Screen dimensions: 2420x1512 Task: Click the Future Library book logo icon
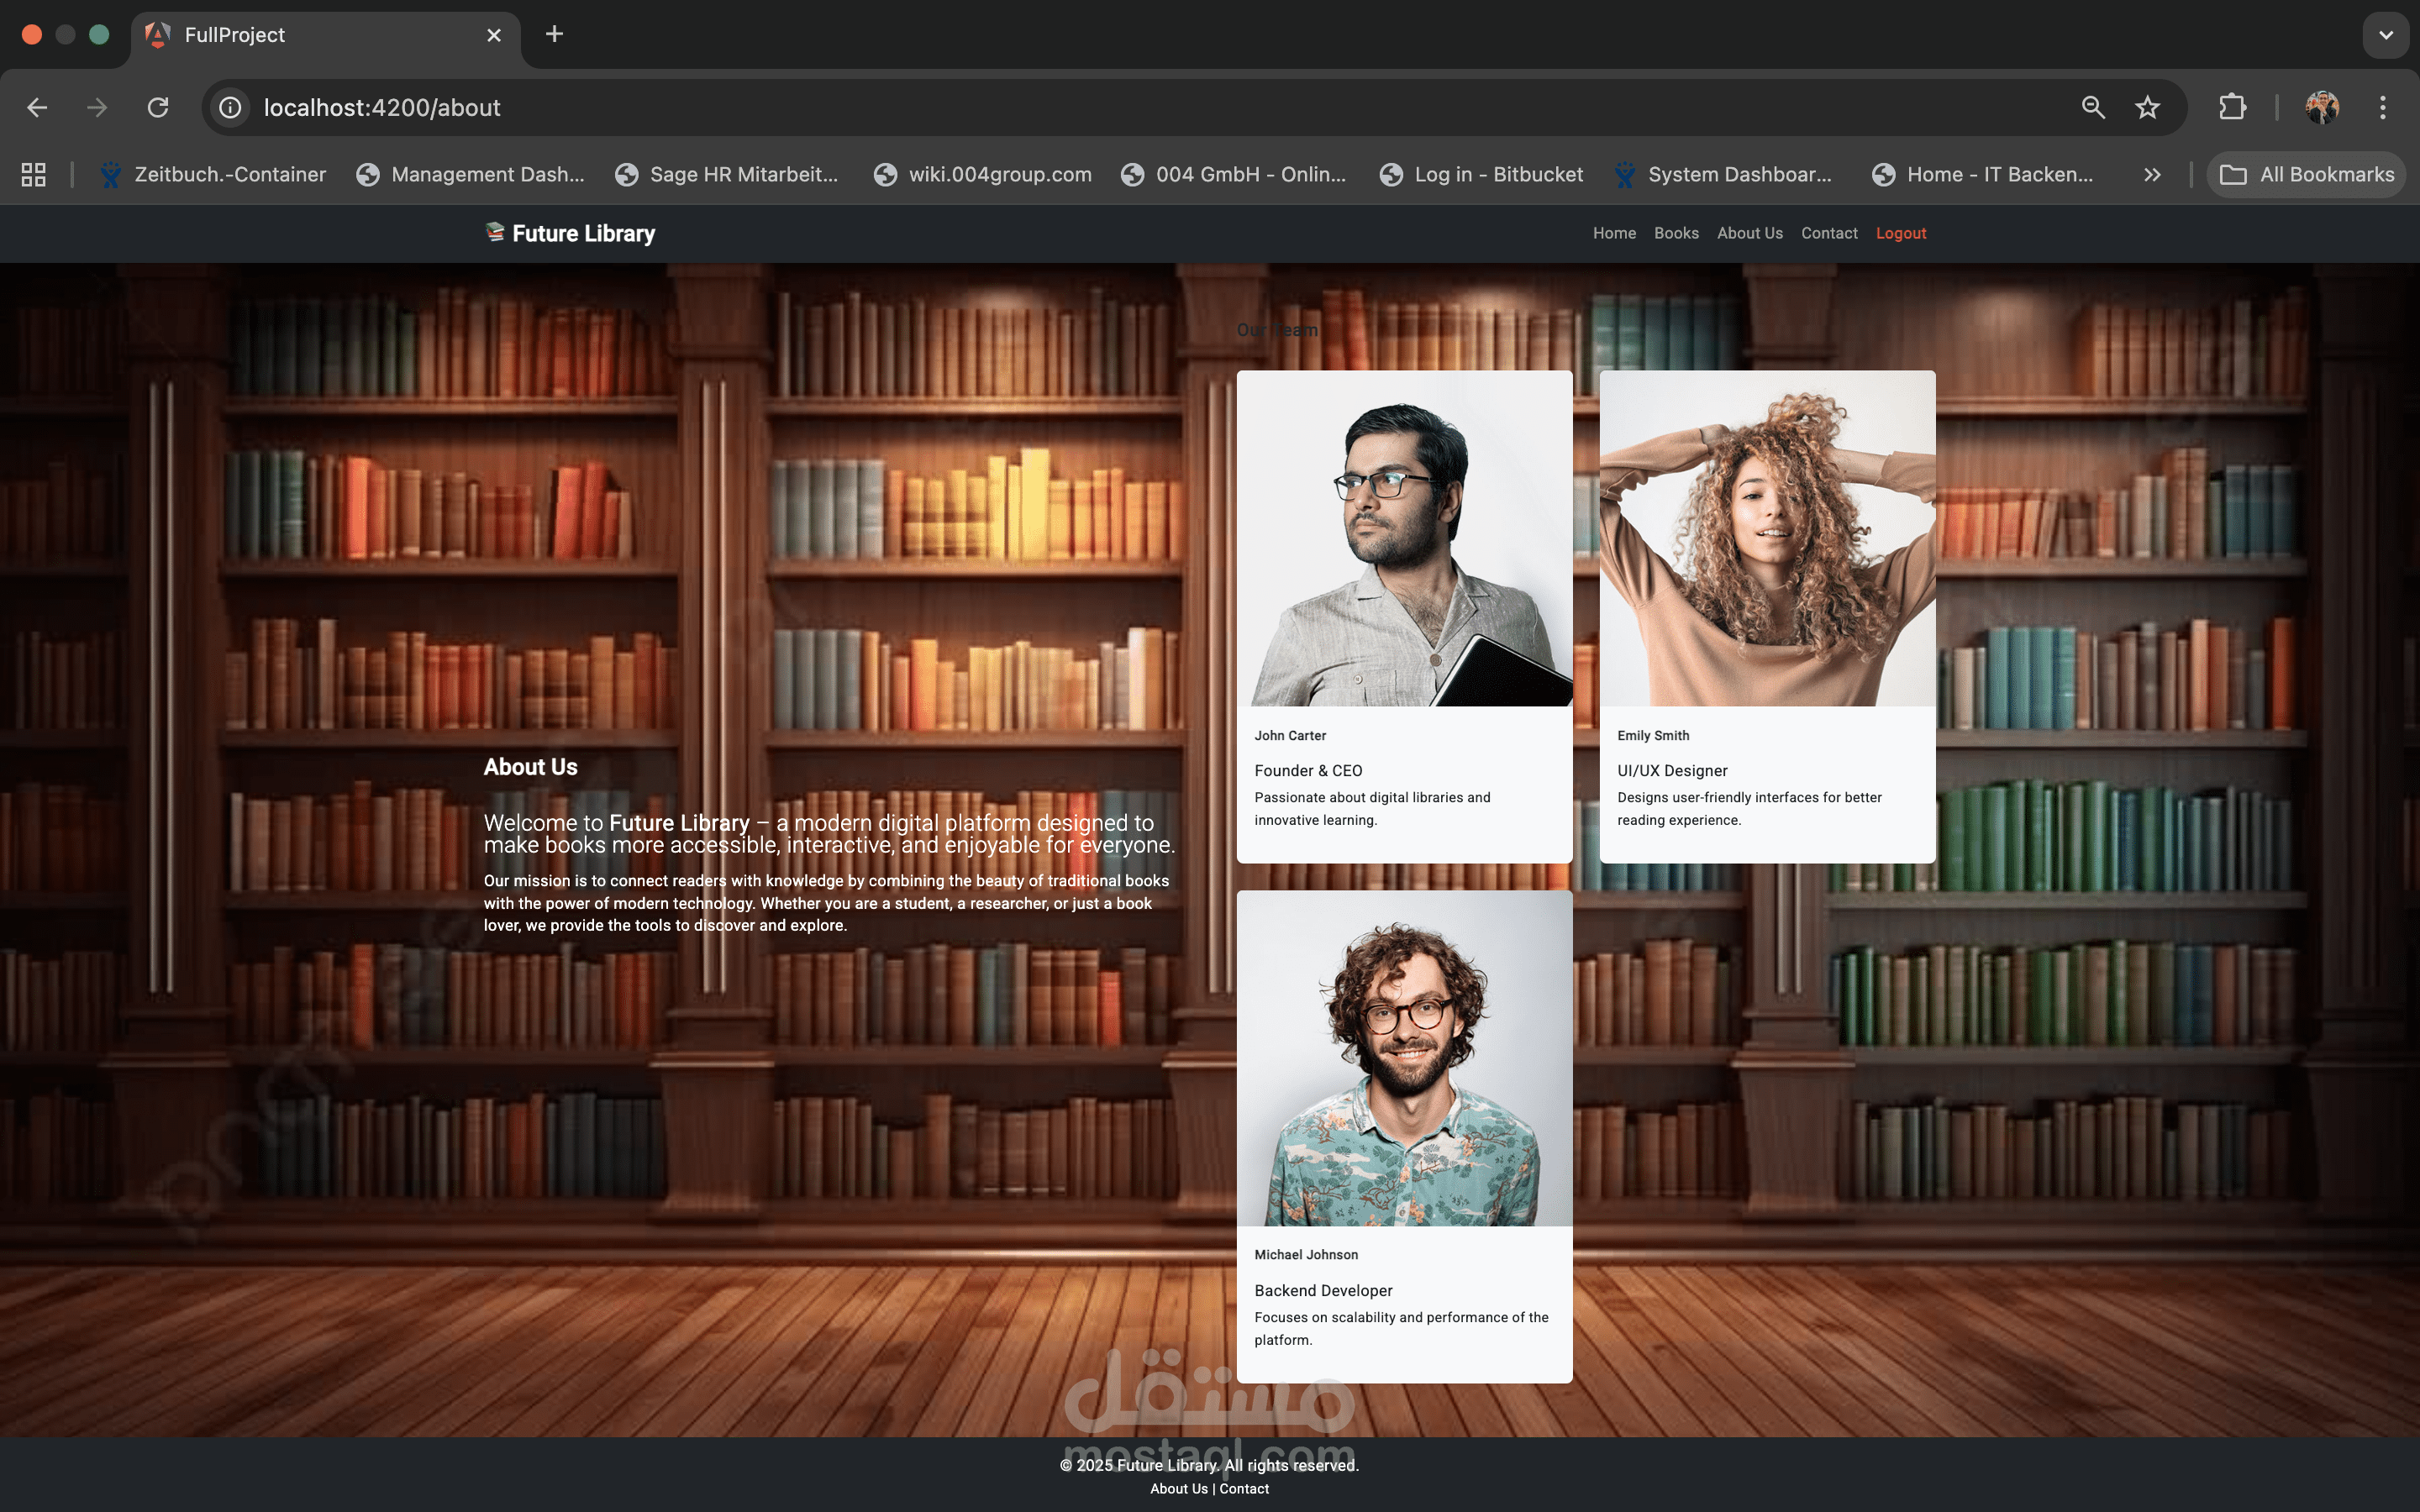(494, 231)
